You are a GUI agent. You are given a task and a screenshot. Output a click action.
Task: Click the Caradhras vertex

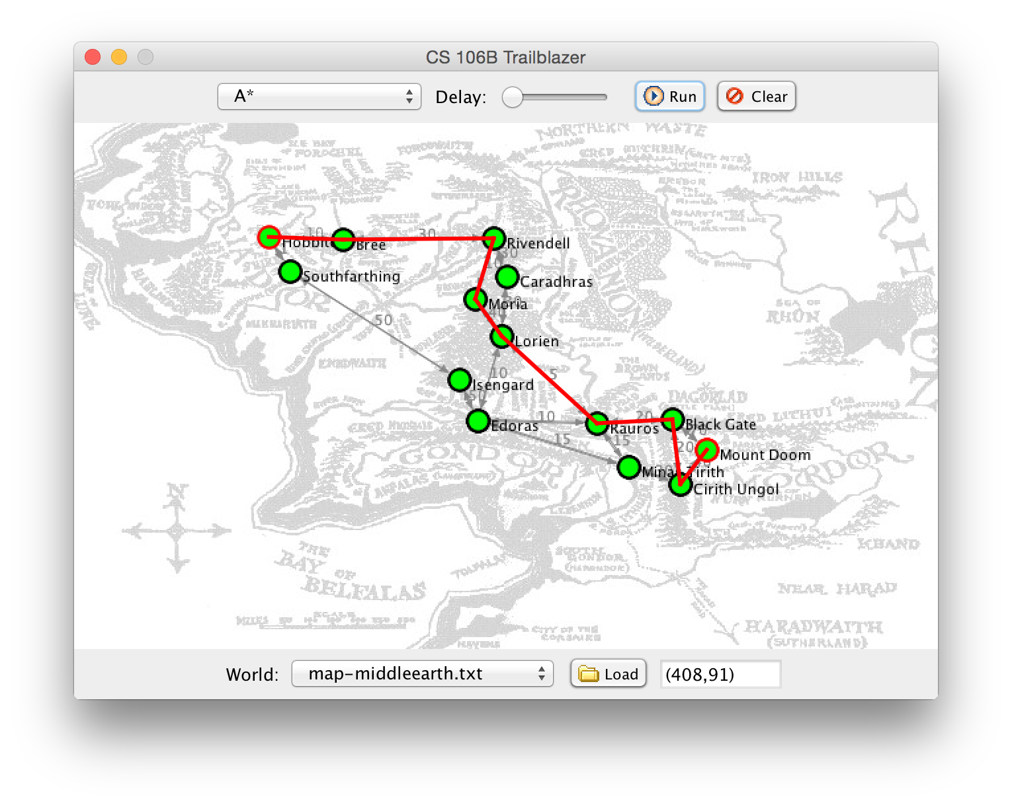pos(507,277)
